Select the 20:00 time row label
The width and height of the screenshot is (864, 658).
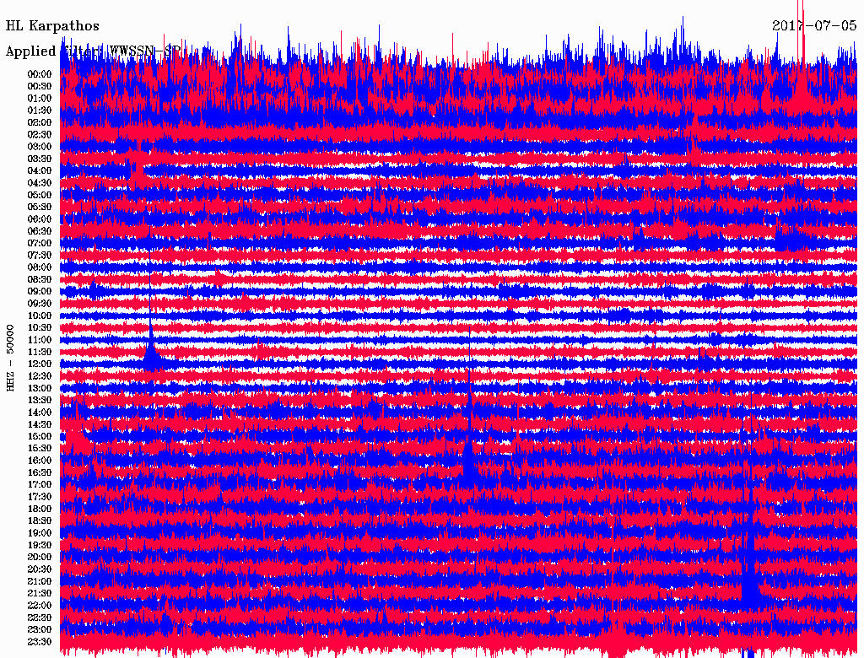point(40,557)
